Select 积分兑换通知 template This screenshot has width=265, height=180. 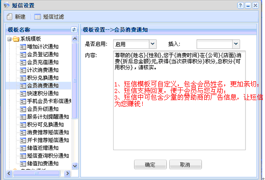[43, 77]
